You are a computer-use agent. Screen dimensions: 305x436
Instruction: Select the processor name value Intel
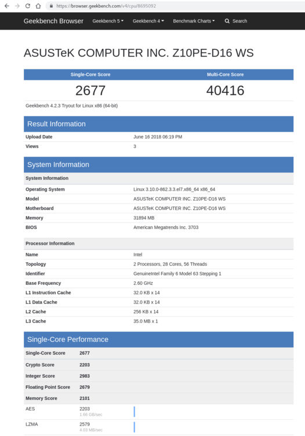pyautogui.click(x=138, y=255)
